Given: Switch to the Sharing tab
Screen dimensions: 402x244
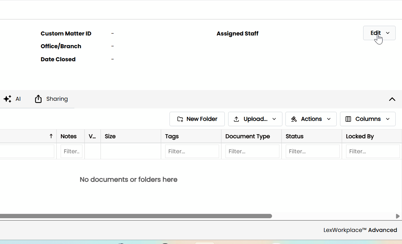Looking at the screenshot, I should coord(51,99).
